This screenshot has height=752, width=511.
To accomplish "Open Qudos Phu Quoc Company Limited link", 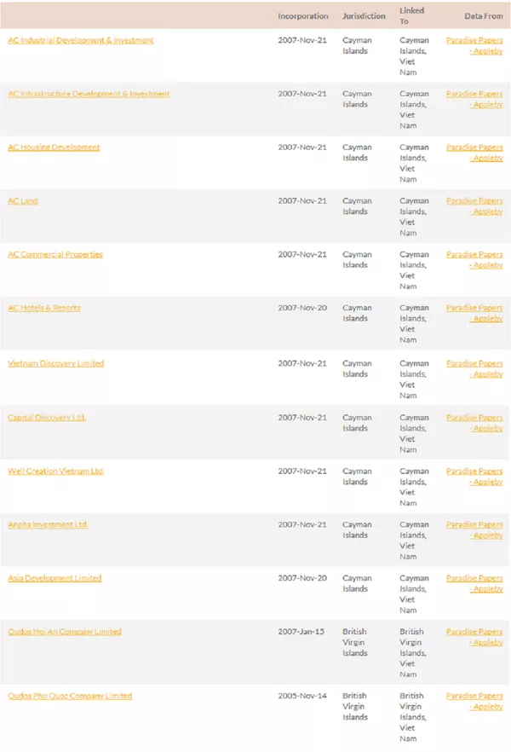I will (70, 696).
